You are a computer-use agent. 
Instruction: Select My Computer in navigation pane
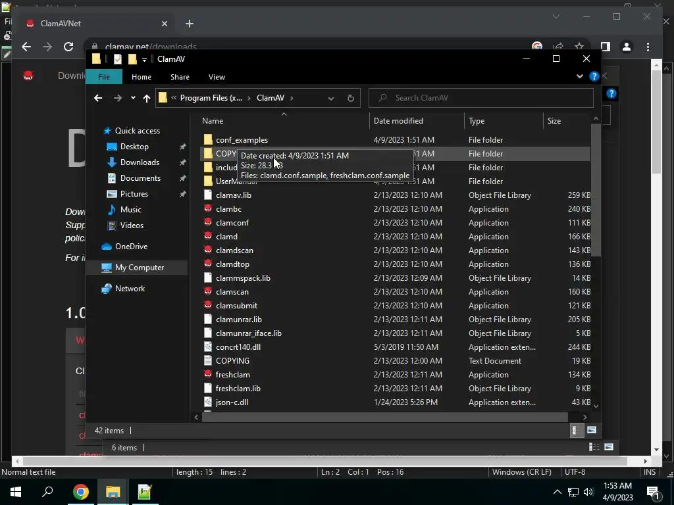140,268
